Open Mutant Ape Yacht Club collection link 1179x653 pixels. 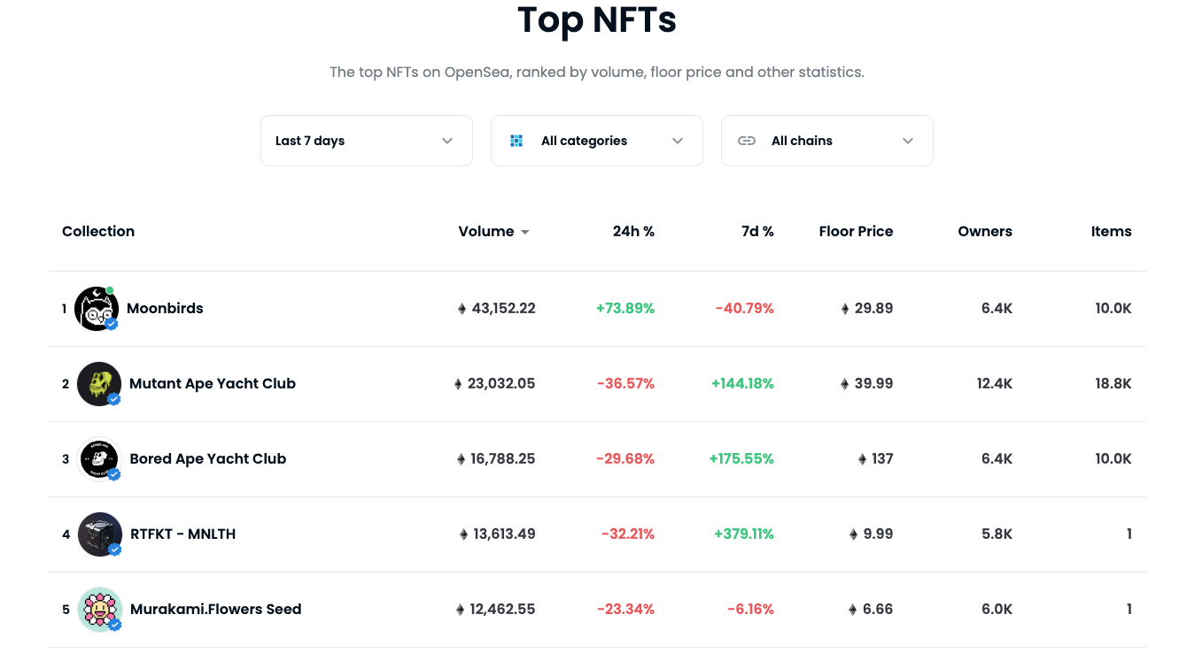(x=213, y=383)
